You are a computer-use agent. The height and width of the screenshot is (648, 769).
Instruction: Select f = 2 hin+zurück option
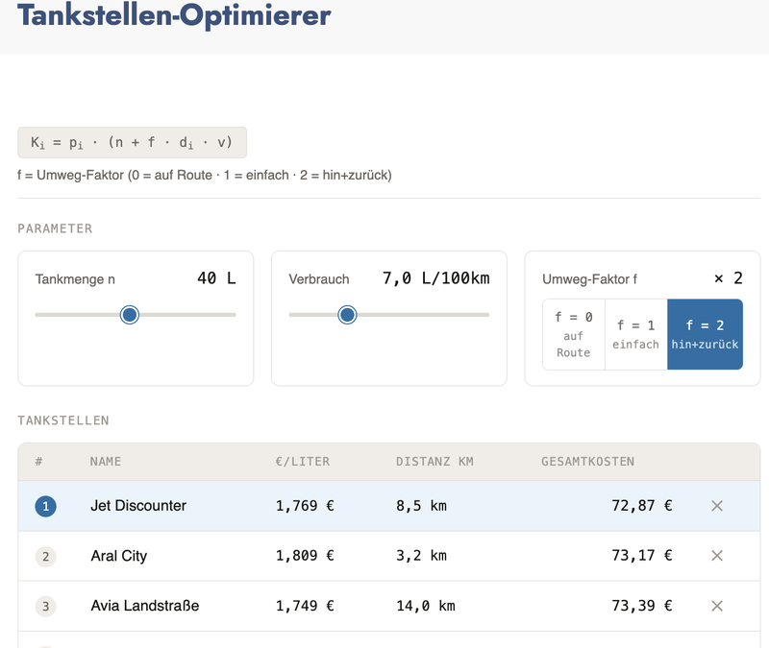[x=705, y=334]
